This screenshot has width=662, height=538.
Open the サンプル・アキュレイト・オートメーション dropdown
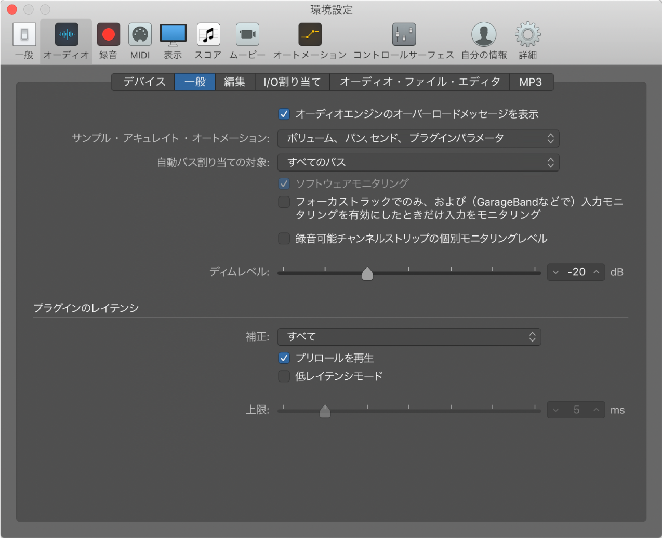[418, 138]
